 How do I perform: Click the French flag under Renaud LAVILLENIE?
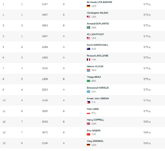89,60
